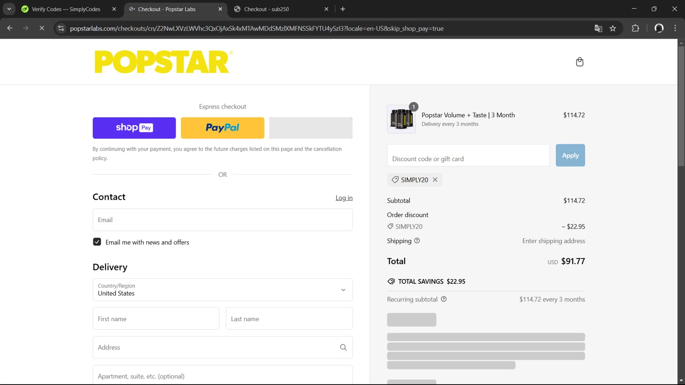Focus the First name field
This screenshot has width=685, height=385.
[156, 318]
